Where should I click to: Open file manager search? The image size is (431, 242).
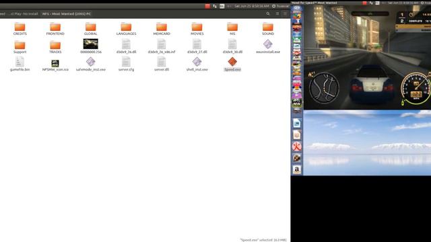pos(268,13)
